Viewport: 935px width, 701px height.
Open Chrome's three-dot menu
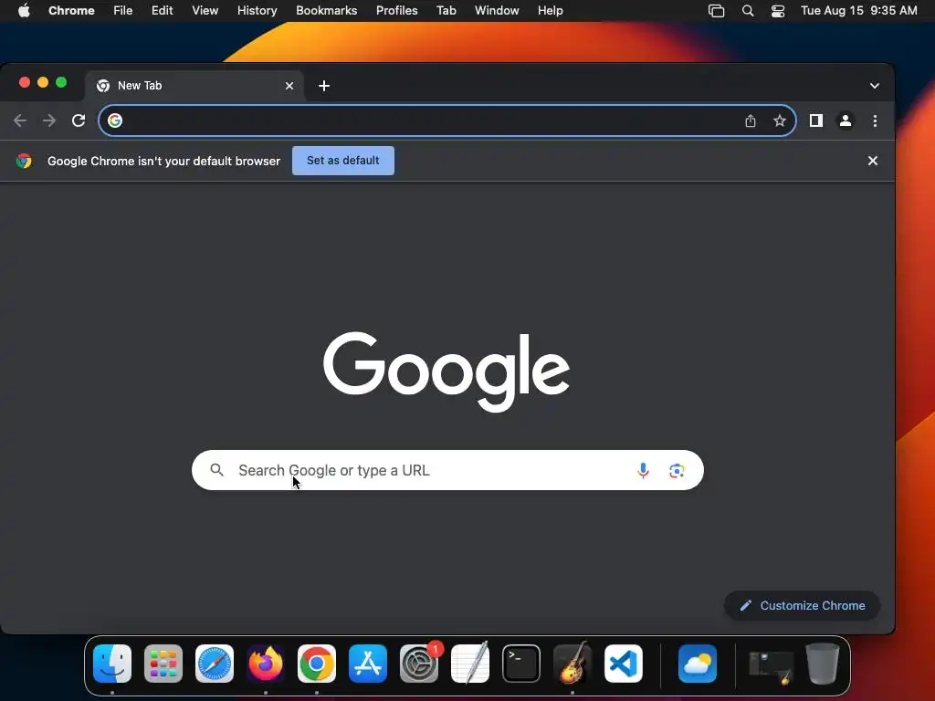pos(875,121)
